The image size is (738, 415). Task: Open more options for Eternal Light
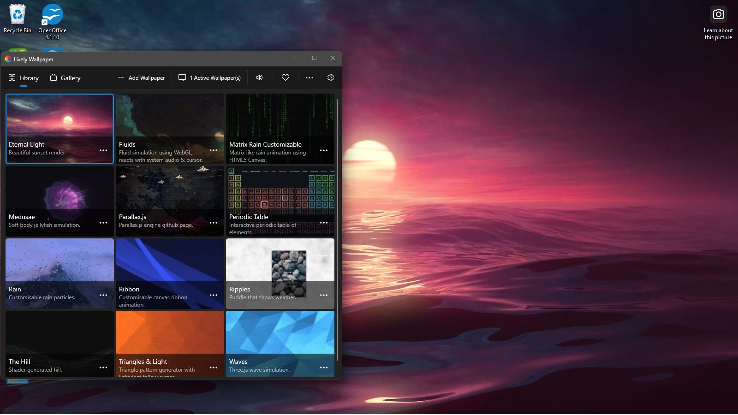tap(103, 150)
